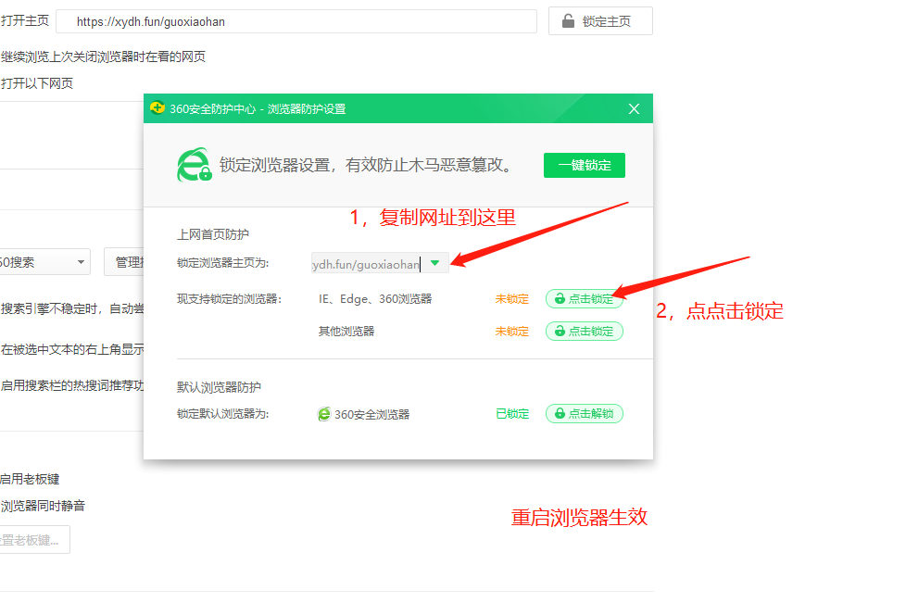Click the 上网首页防护 heading
906x615 pixels.
pyautogui.click(x=213, y=234)
